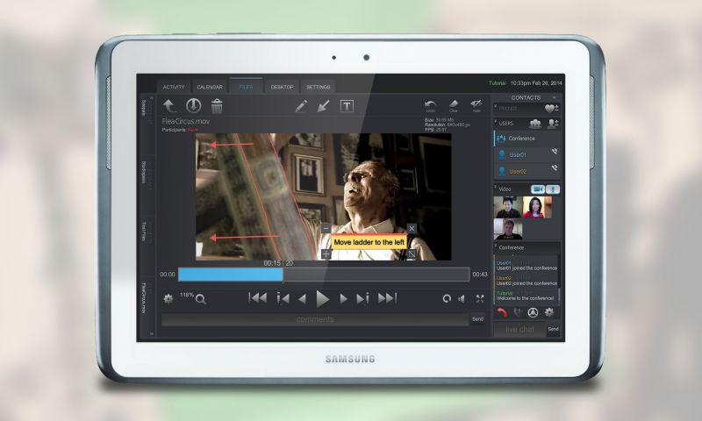Select the Text annotation tool
Viewport: 702px width, 421px height.
click(347, 106)
